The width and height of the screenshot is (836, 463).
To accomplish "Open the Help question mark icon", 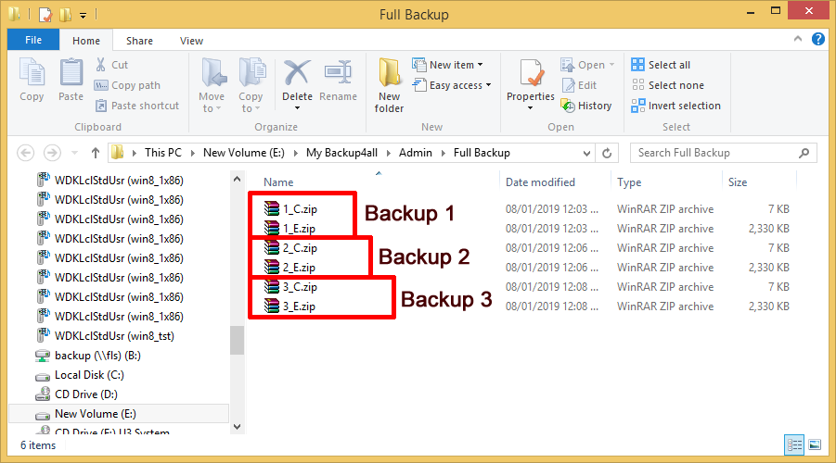I will click(x=817, y=39).
